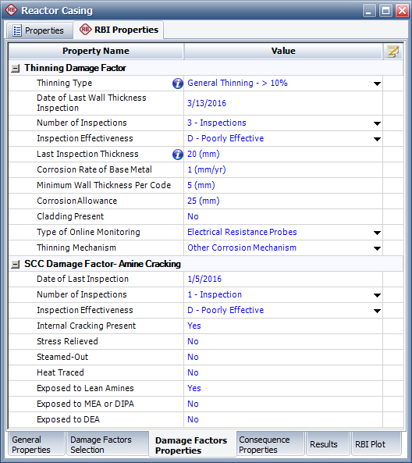Select the Stress Relieved property label
Screen dimensions: 412x463
[x=67, y=342]
